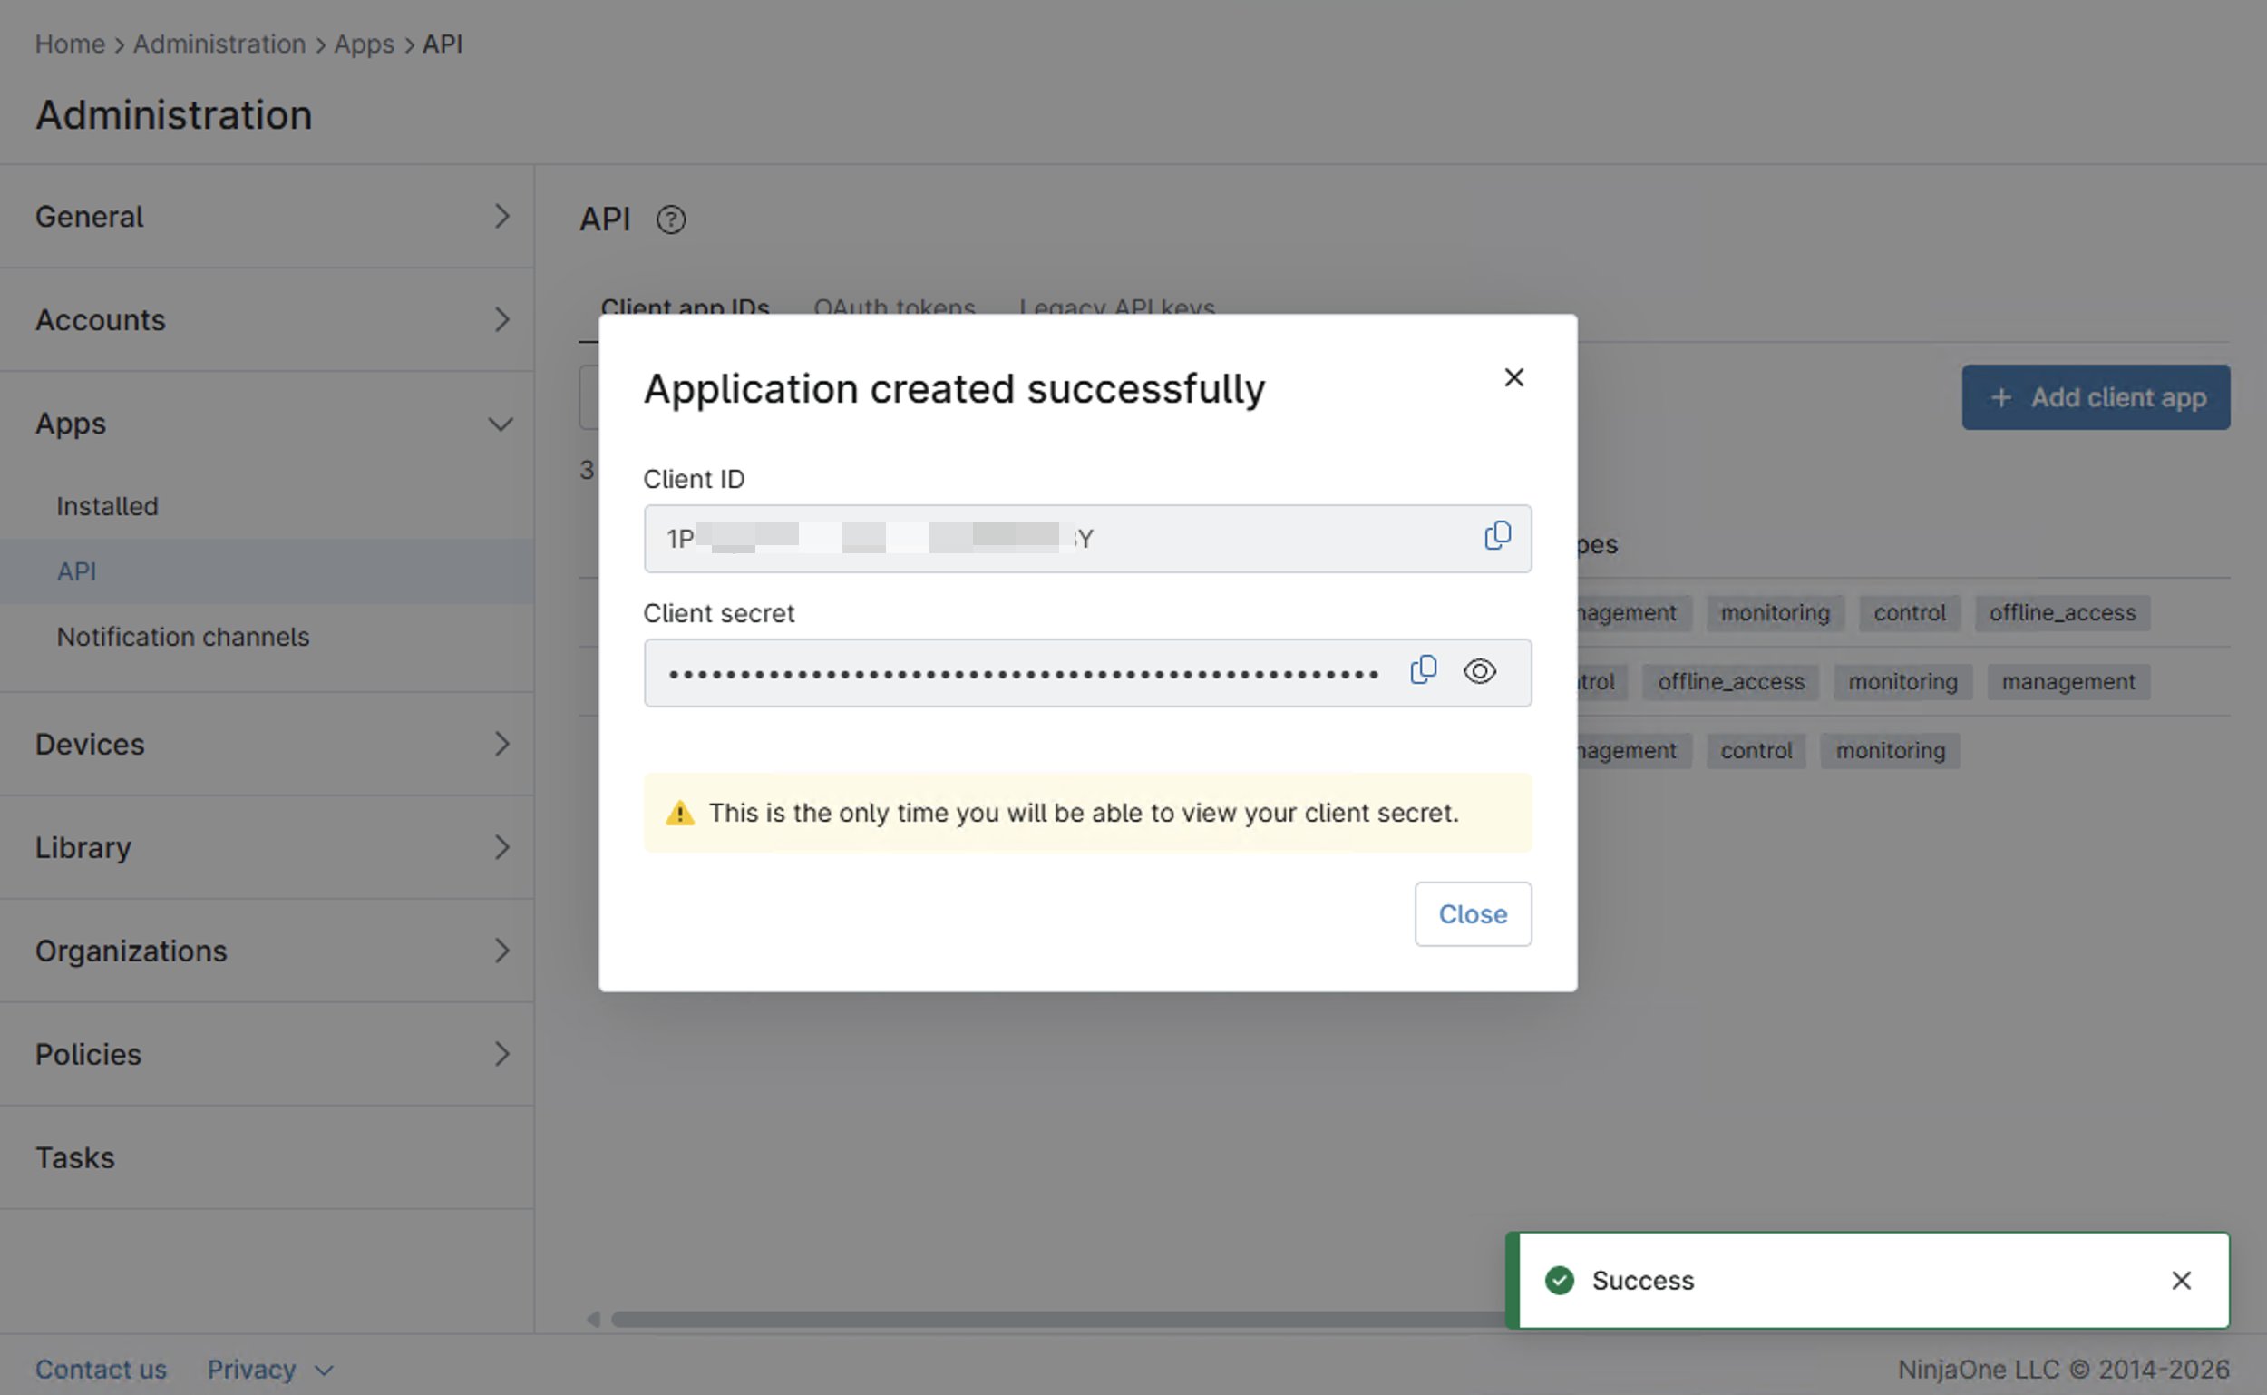Open the Privacy dropdown in the footer
2267x1395 pixels.
click(268, 1370)
